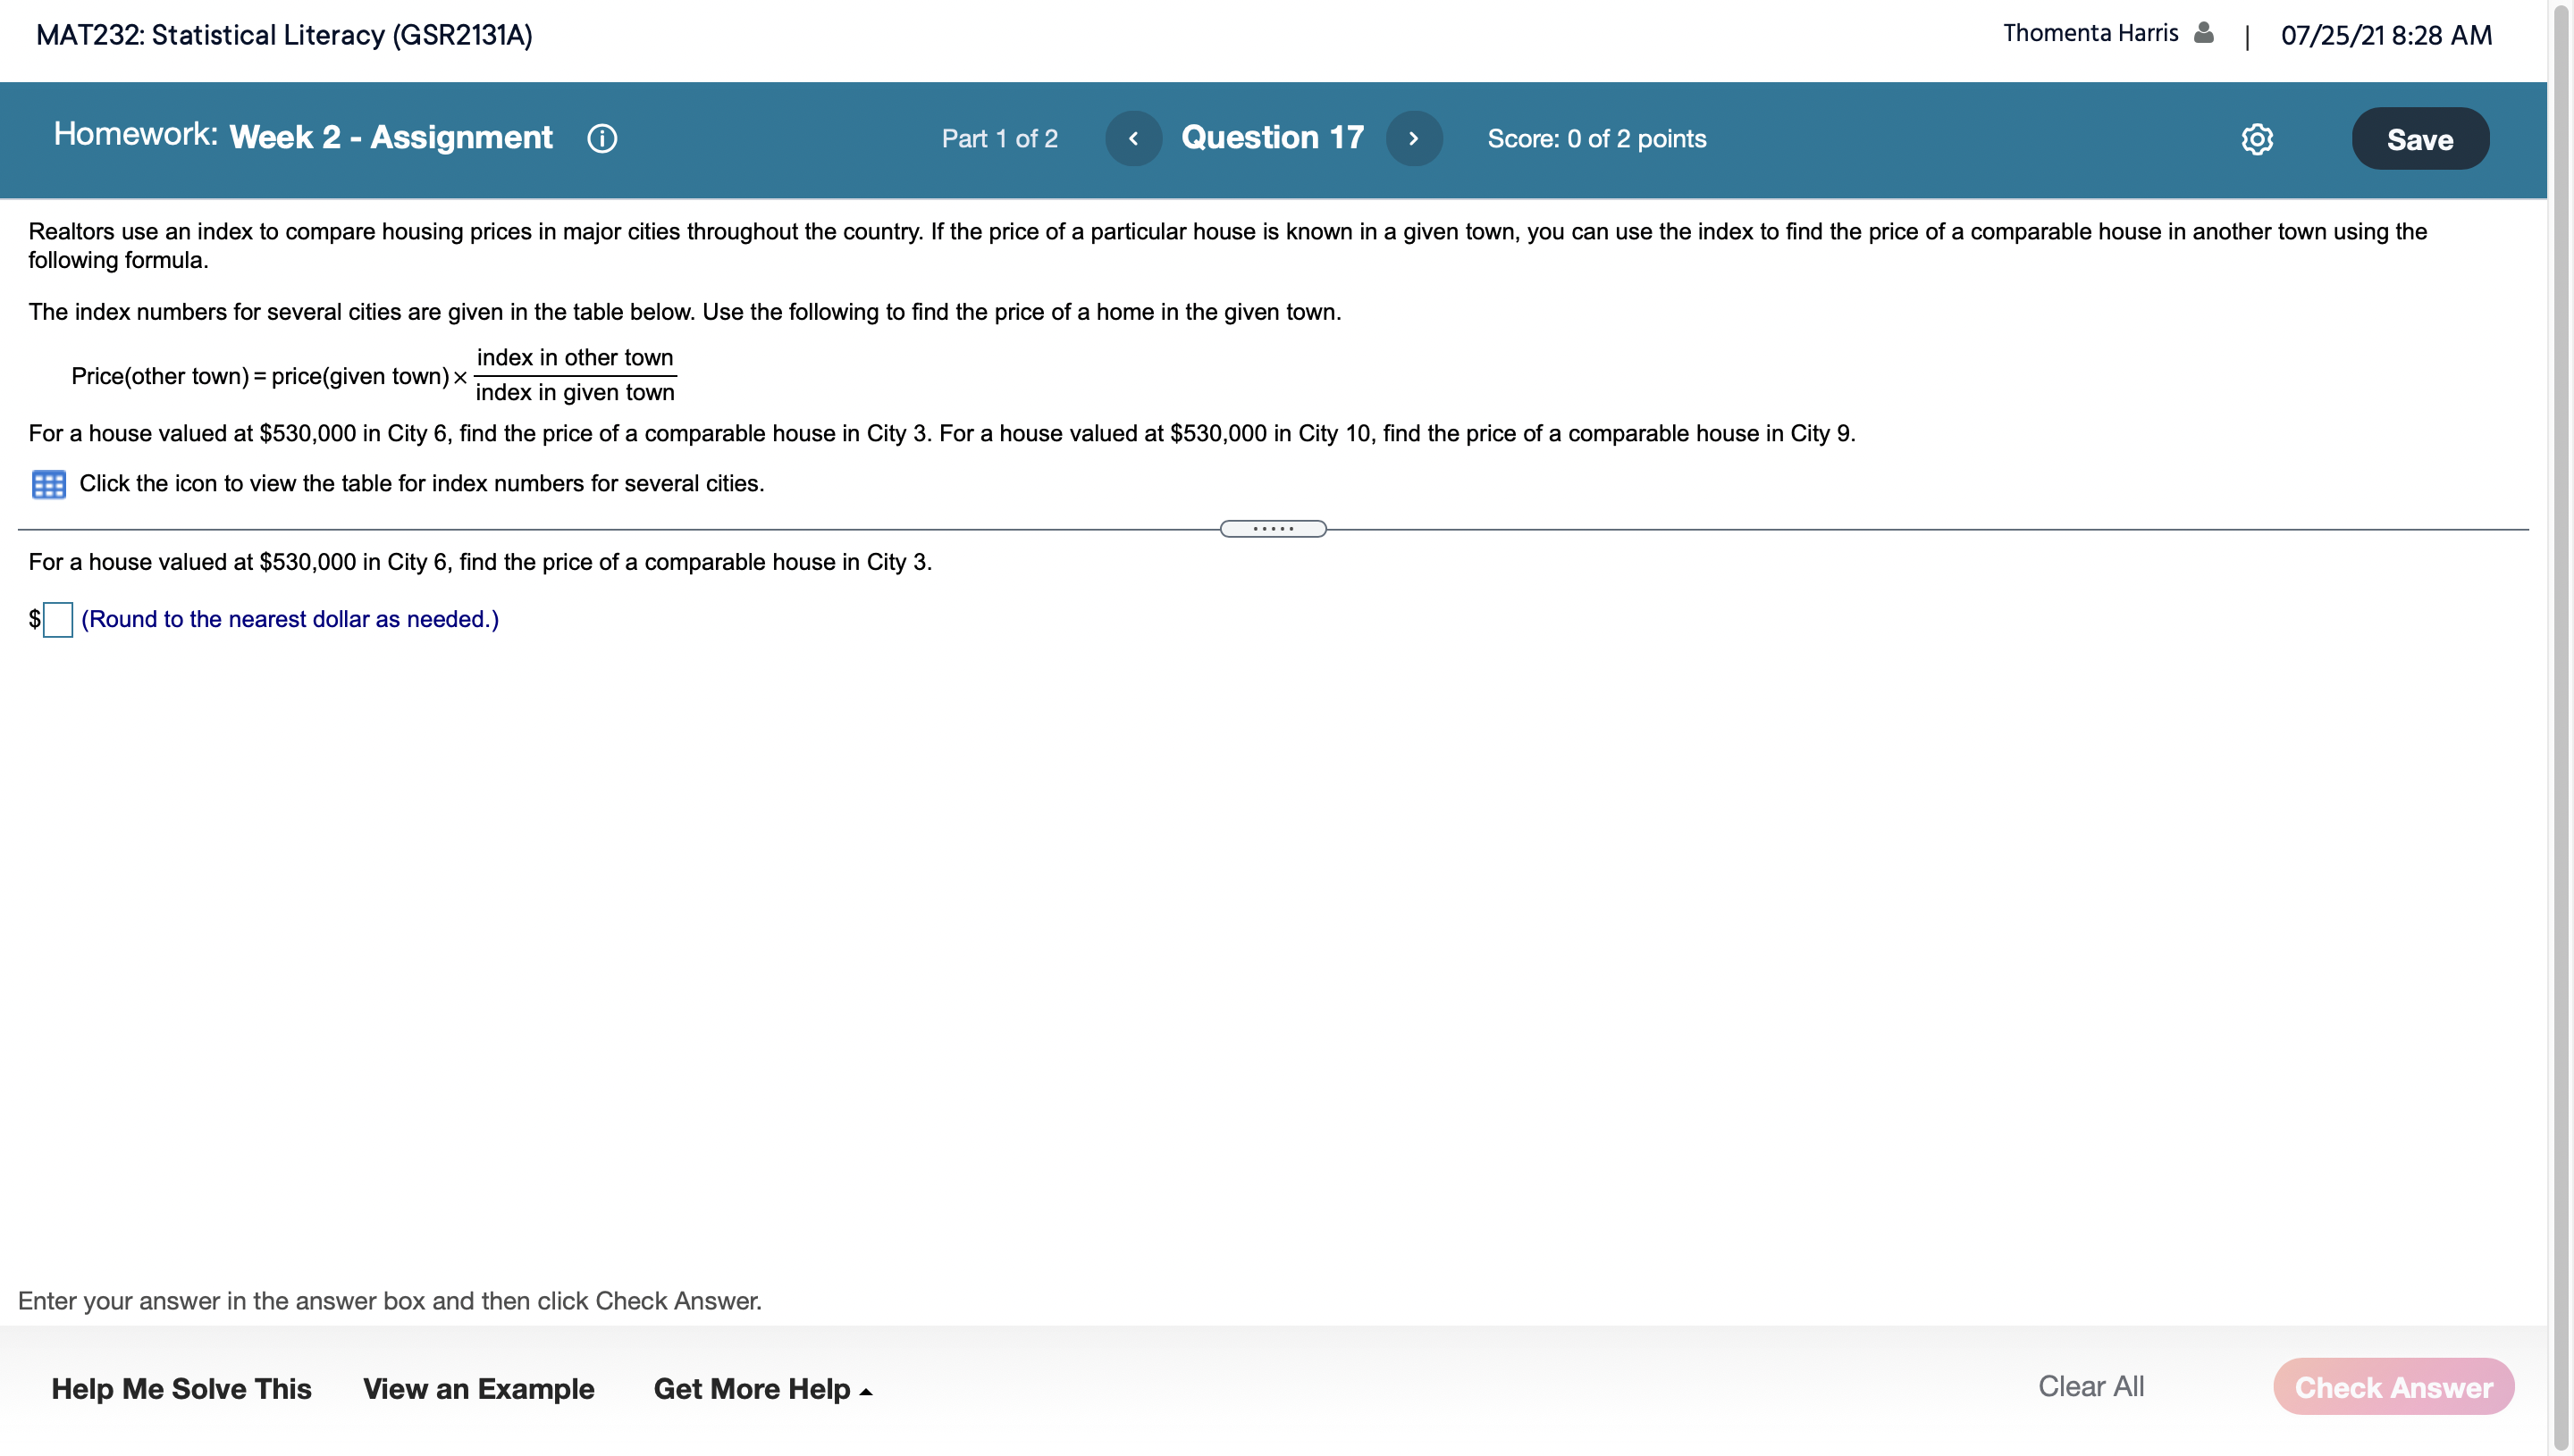Go to the next question arrow
The height and width of the screenshot is (1456, 2574).
1412,138
